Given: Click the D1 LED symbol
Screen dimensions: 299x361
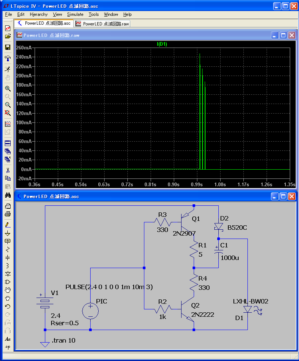Looking at the screenshot, I should (248, 309).
